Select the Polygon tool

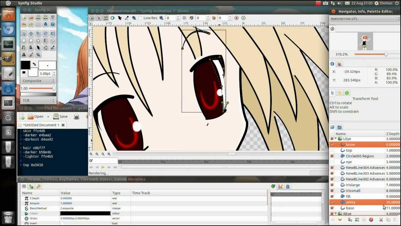click(53, 40)
